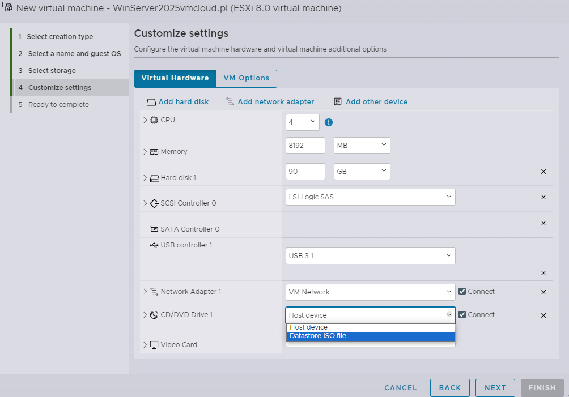Expand the Memory settings row
This screenshot has height=397, width=569.
pyautogui.click(x=145, y=152)
